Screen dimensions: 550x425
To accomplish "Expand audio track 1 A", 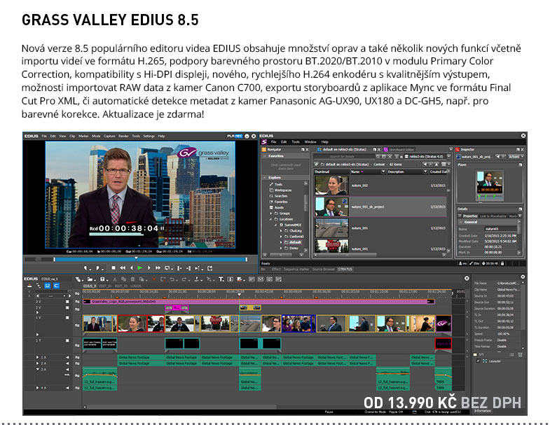I will pyautogui.click(x=38, y=357).
